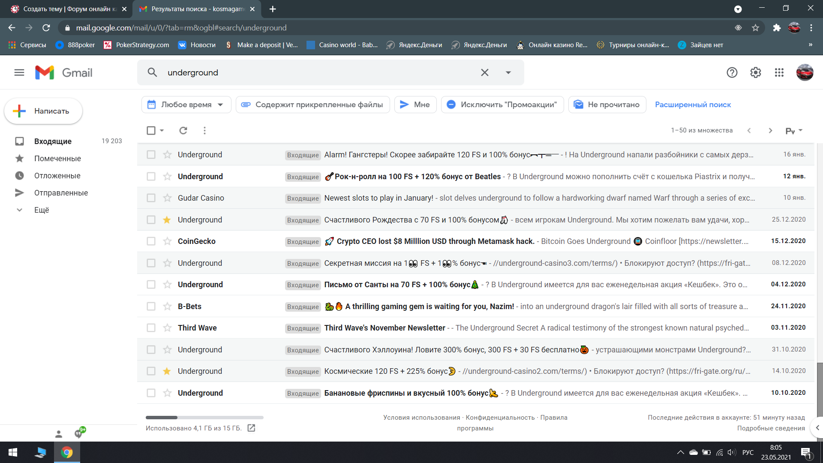This screenshot has width=823, height=463.
Task: Go to the previous page of results
Action: click(749, 130)
